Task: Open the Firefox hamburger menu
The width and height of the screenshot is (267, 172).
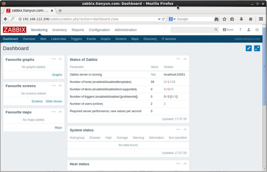Action: [261, 19]
